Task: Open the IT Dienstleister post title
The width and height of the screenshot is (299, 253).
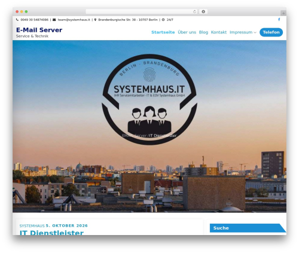Action: pyautogui.click(x=51, y=233)
